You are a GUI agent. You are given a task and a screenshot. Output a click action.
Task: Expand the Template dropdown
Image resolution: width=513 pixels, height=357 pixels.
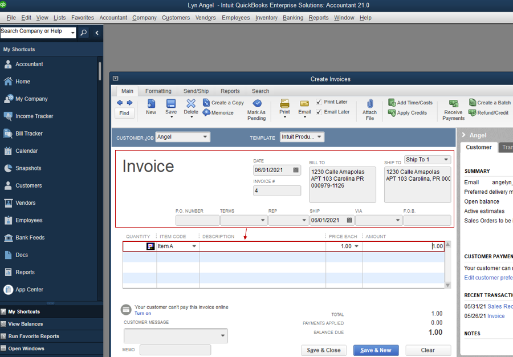pos(319,137)
